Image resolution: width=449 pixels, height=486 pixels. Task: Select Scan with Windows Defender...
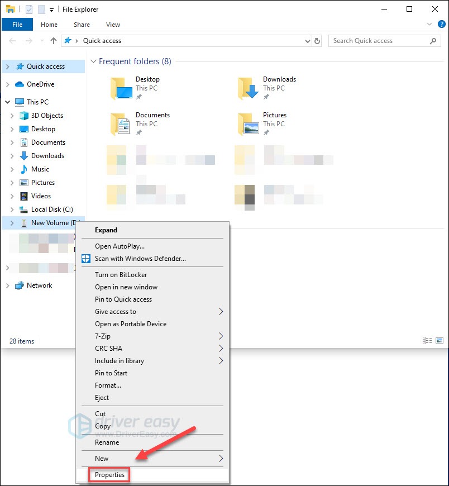tap(152, 259)
